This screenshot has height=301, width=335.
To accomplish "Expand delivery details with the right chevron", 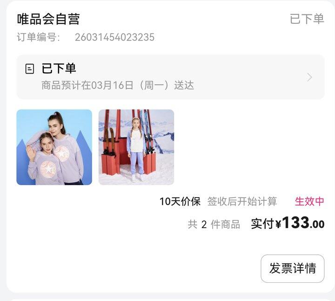I will pyautogui.click(x=309, y=77).
